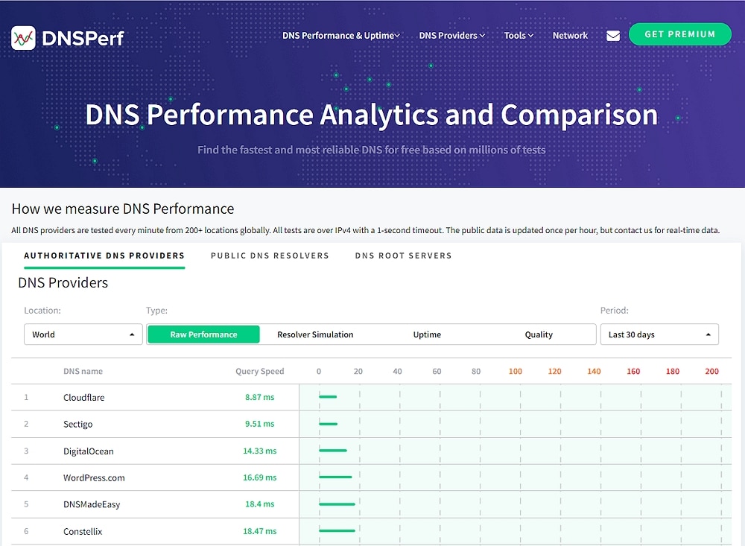Image resolution: width=745 pixels, height=546 pixels.
Task: Expand the DNS Providers navigation menu
Action: pos(451,36)
